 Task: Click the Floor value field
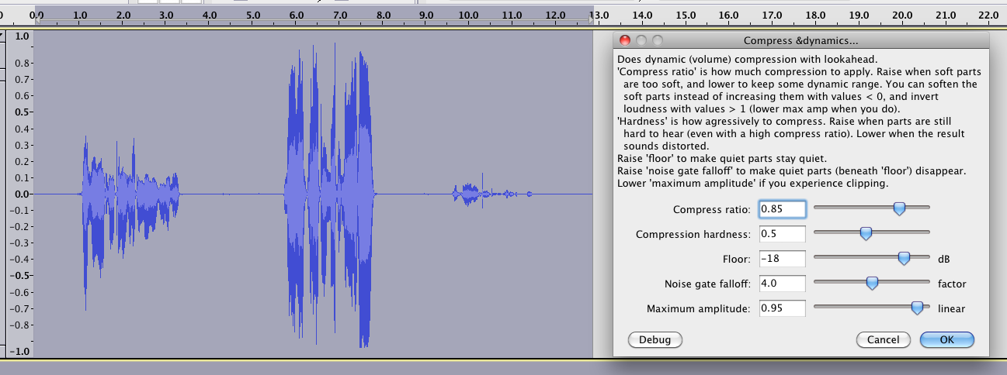point(782,259)
